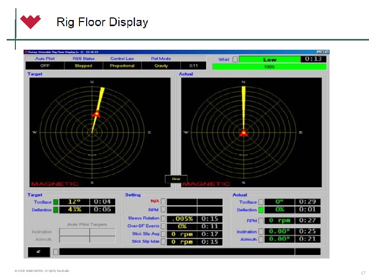Click the Actual Deflection 0% value
The image size is (369, 277).
click(280, 210)
